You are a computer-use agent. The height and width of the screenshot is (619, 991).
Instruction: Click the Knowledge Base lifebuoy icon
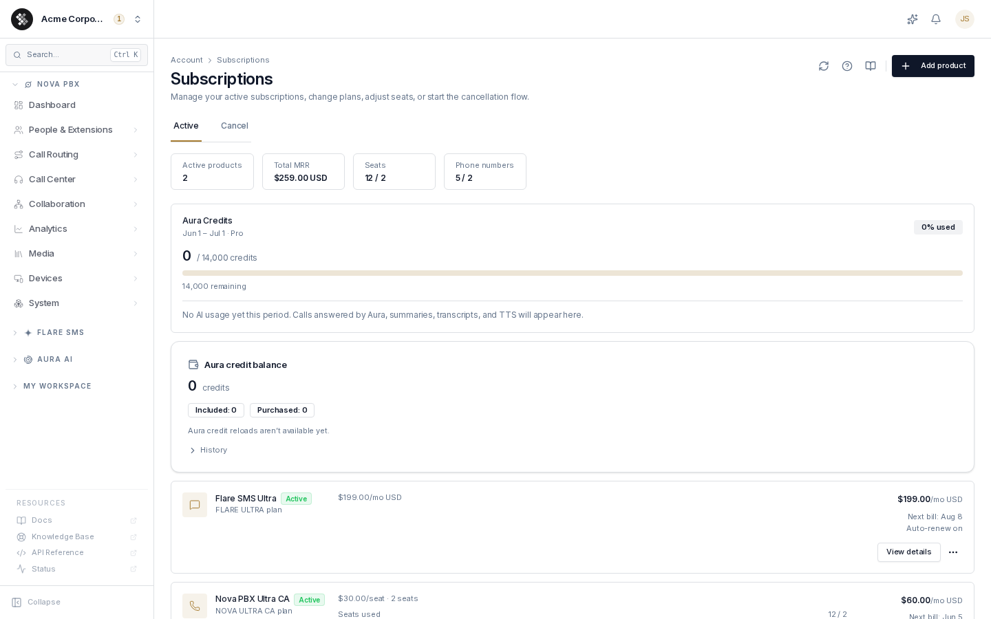coord(21,537)
